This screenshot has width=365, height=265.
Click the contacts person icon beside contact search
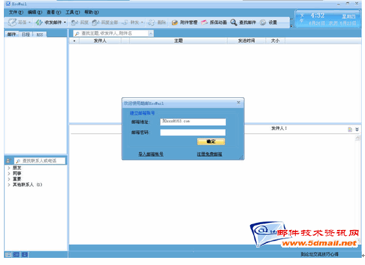click(x=9, y=161)
